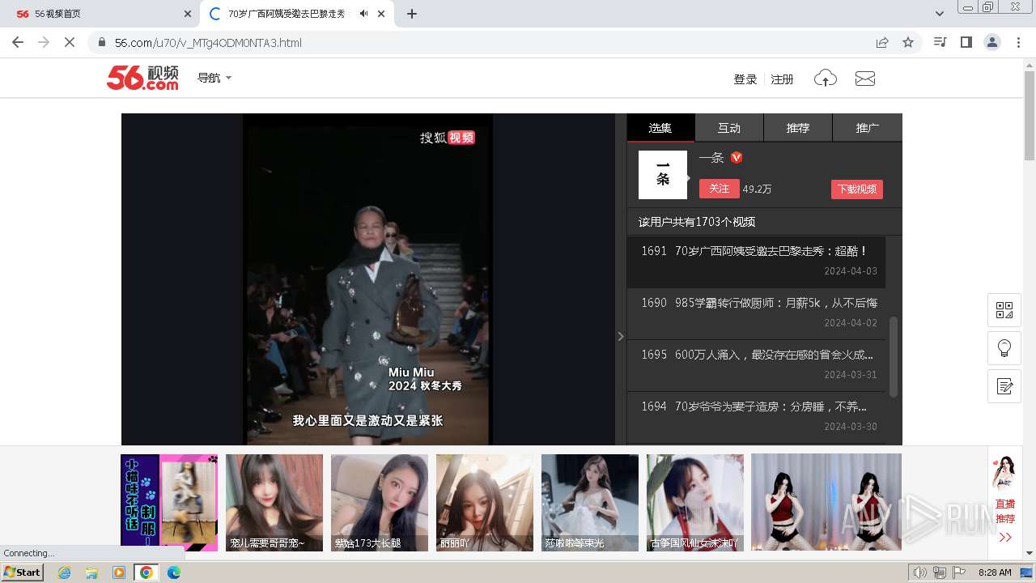Click the 8:28 AM clock

[x=995, y=572]
